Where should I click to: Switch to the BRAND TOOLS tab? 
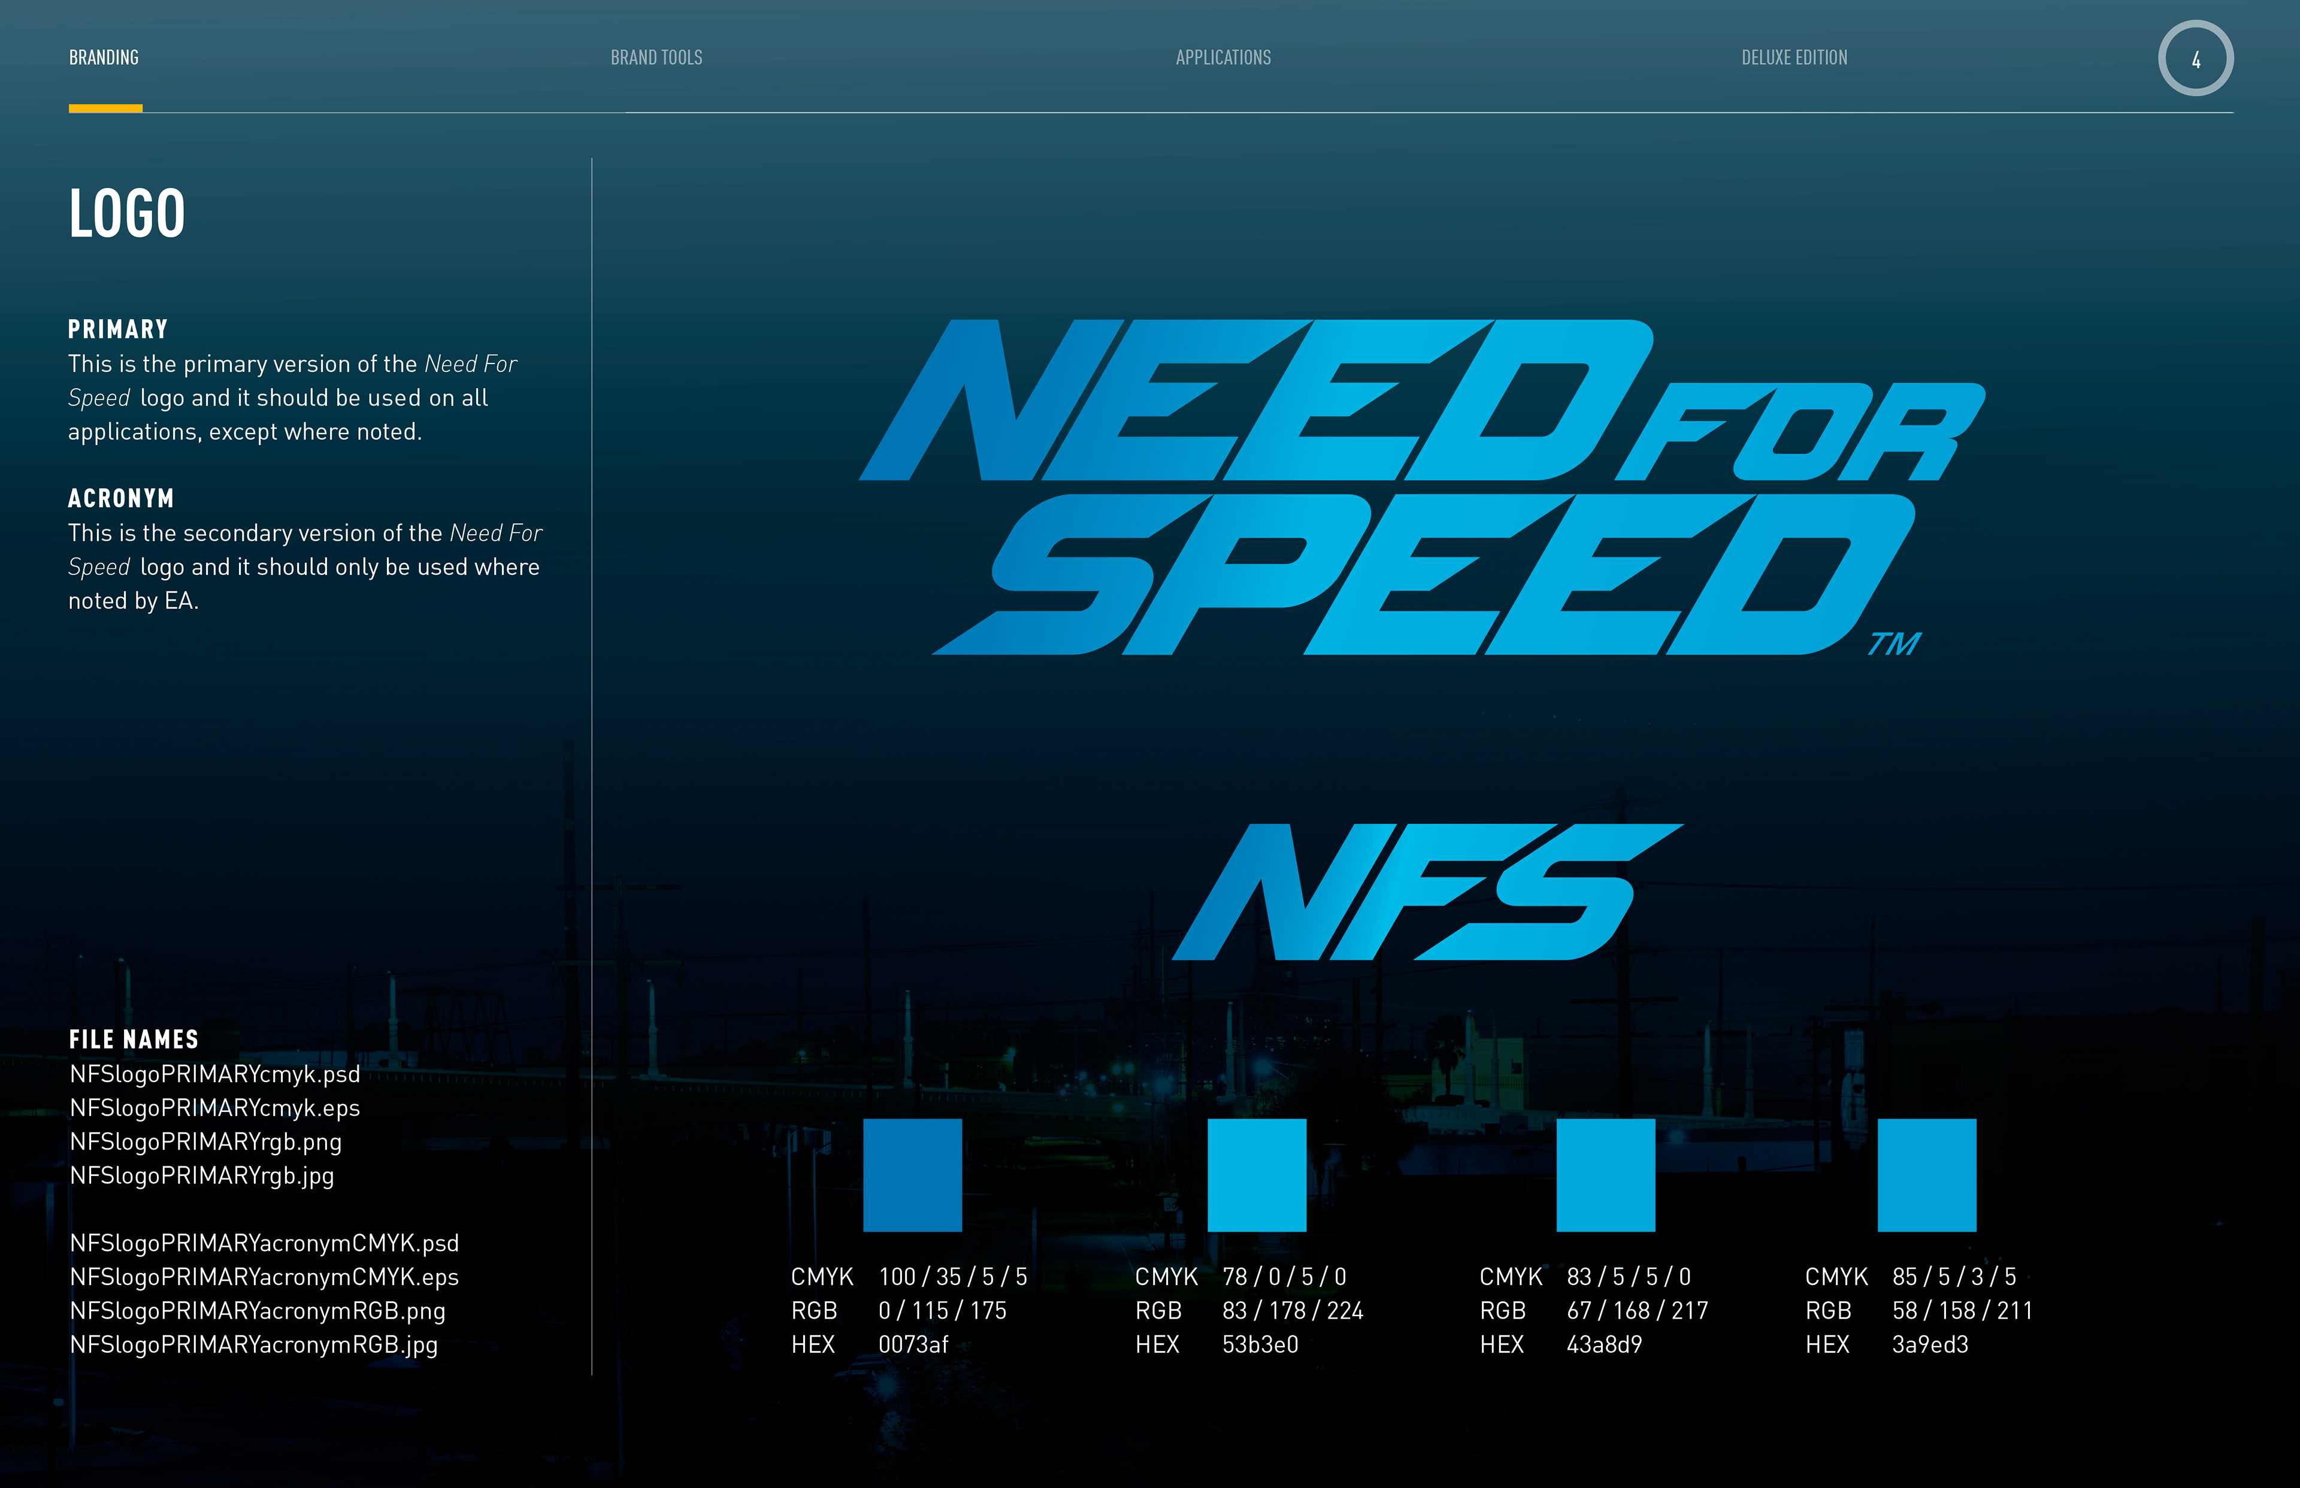pyautogui.click(x=656, y=58)
